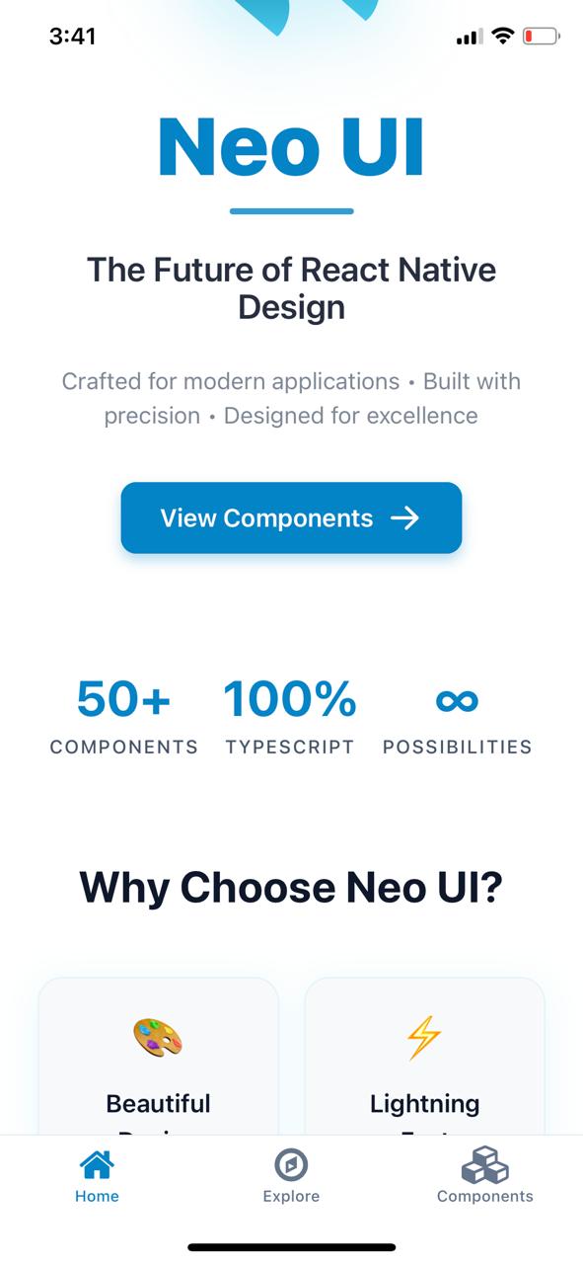Tap the 50+ Components statistic
Viewport: 583px width, 1264px height.
pos(123,716)
